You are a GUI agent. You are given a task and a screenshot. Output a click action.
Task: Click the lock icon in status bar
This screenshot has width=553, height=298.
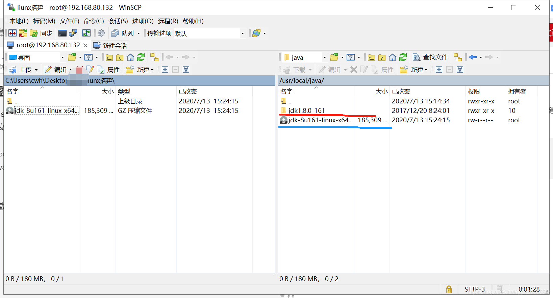[x=449, y=289]
